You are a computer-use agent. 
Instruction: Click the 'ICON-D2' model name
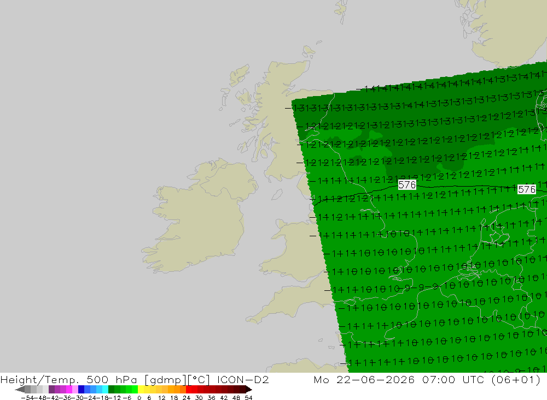tap(243, 379)
